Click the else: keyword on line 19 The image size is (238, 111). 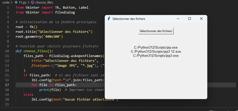[x=28, y=94]
